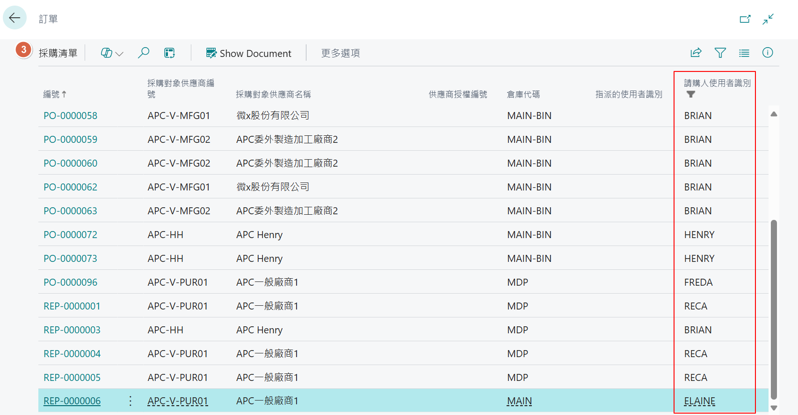Screen dimensions: 798x415
Task: Open filter on 請購人使用者識別 column
Action: click(691, 94)
